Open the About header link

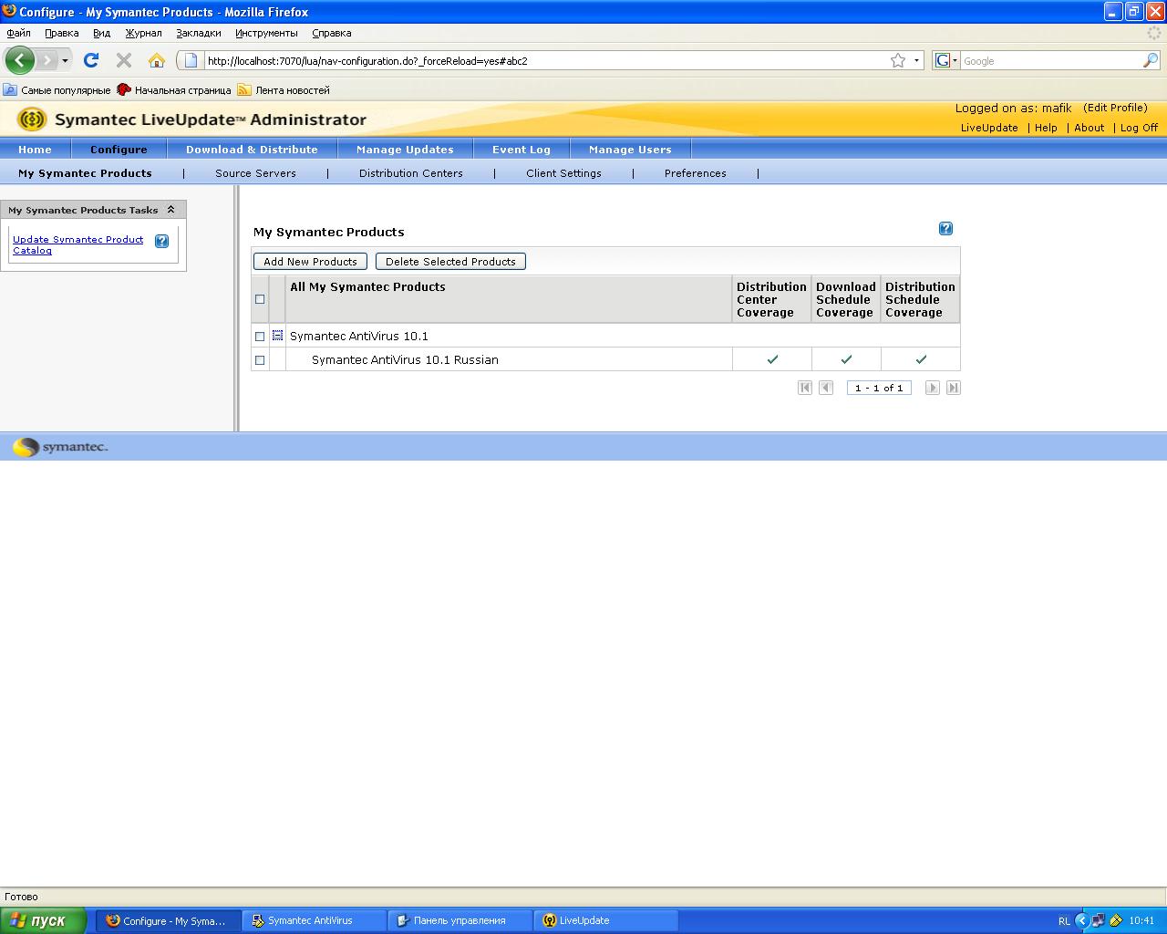click(1089, 128)
